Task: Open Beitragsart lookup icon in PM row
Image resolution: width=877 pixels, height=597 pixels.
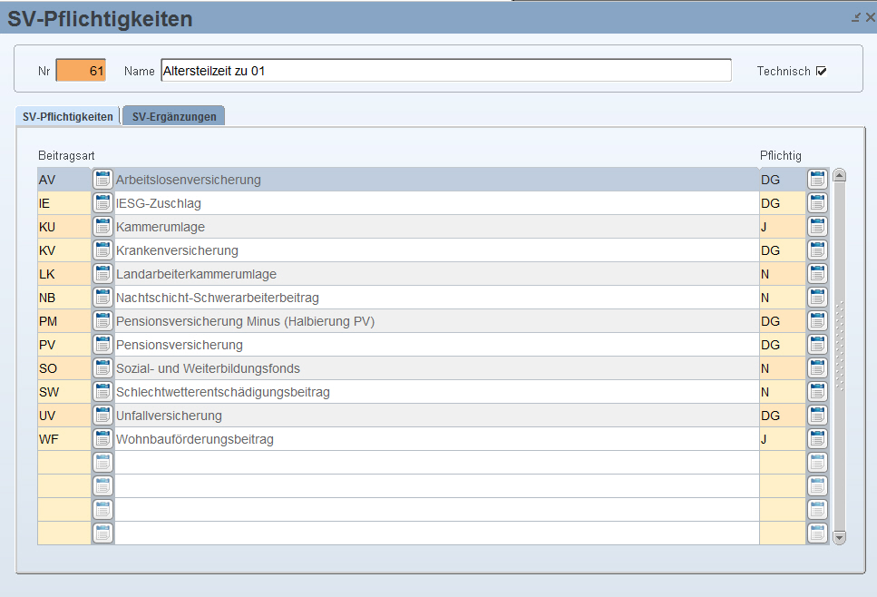Action: click(x=102, y=320)
